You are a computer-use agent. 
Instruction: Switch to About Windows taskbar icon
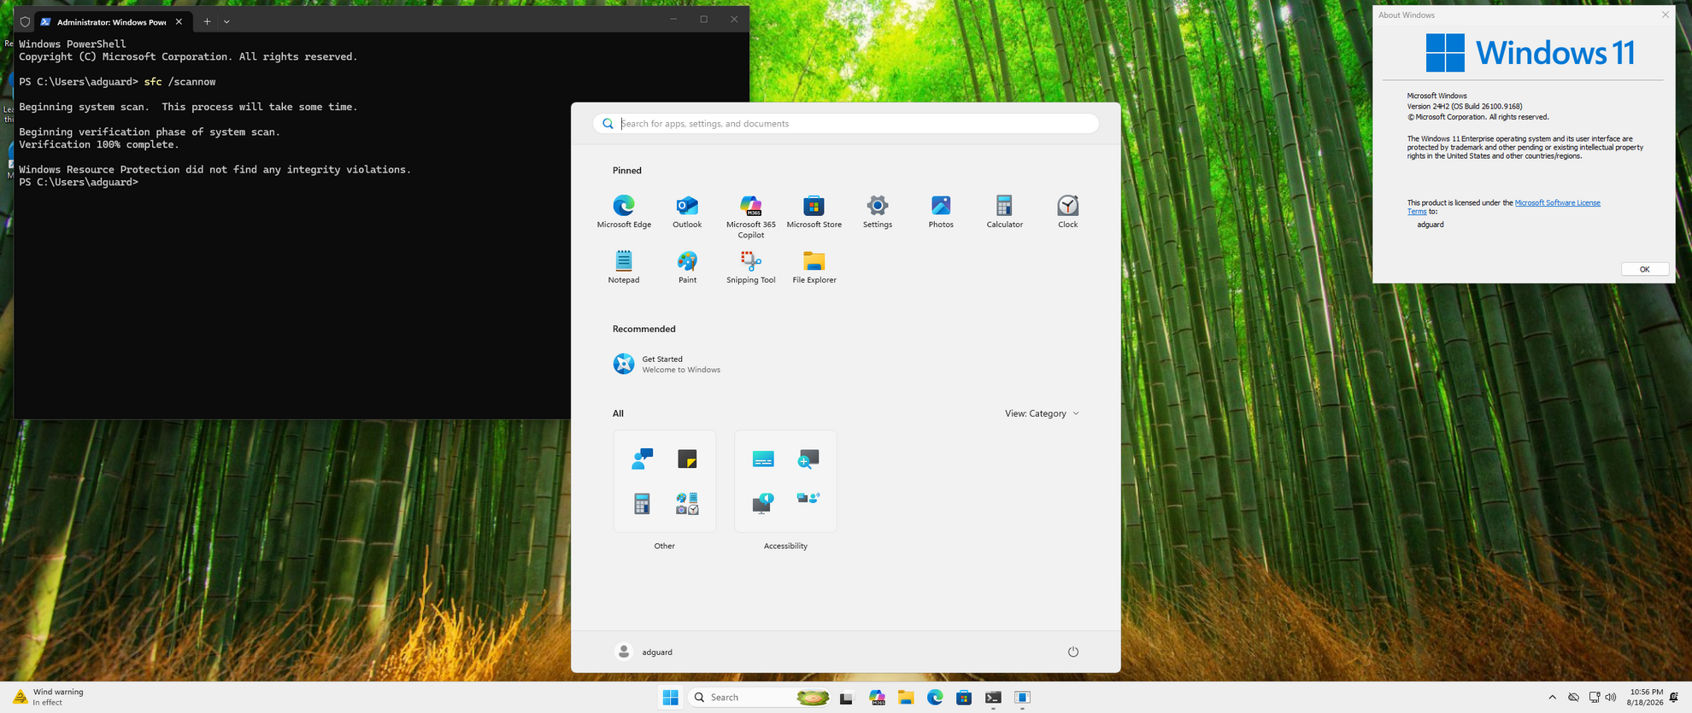(1022, 698)
